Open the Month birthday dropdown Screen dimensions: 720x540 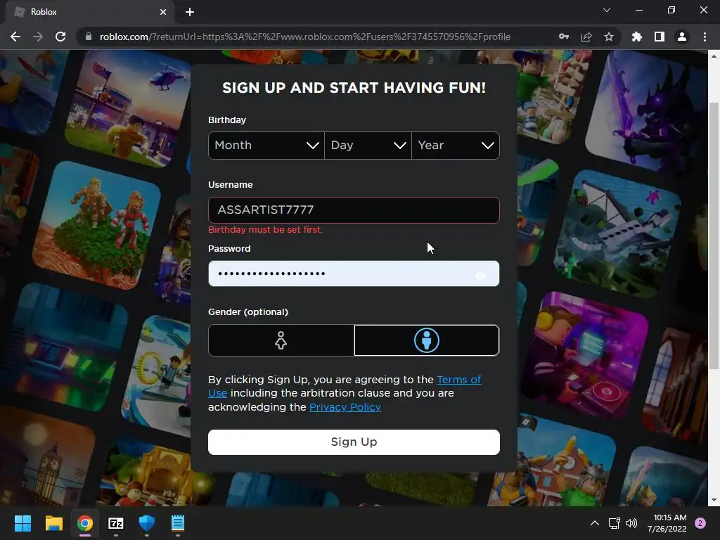point(266,146)
